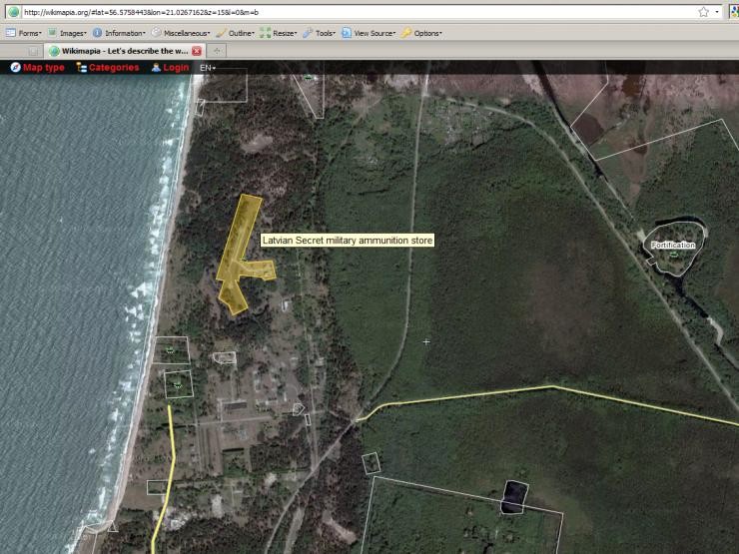
Task: Open the Options toolbar menu
Action: pos(407,33)
